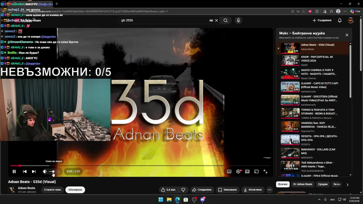Click the translate page icon

click(x=298, y=11)
